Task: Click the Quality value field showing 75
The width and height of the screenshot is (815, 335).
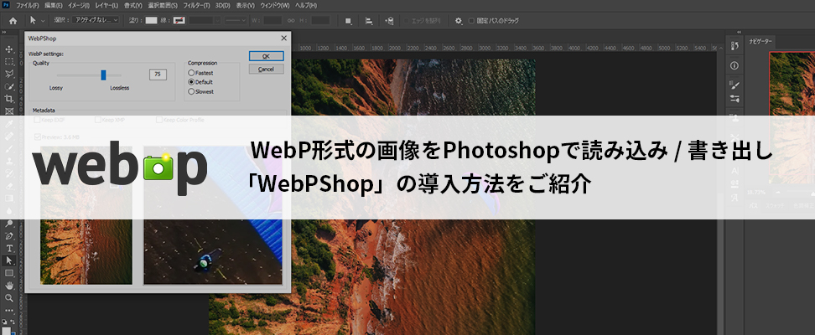Action: click(158, 75)
